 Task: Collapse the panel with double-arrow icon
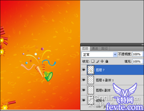click(143, 45)
